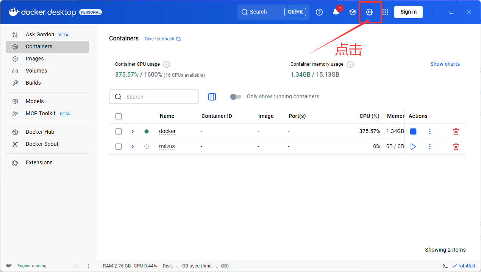Click the Port(s) column header
This screenshot has height=272, width=481.
pos(297,116)
